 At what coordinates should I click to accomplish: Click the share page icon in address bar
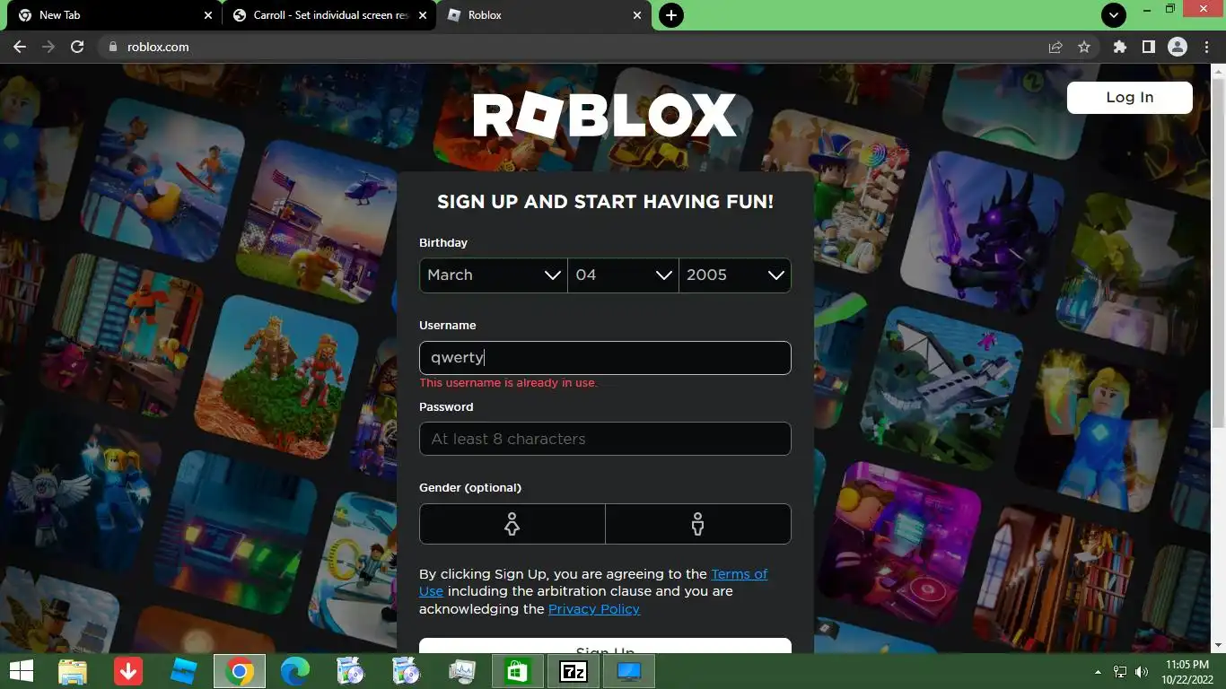[x=1055, y=47]
